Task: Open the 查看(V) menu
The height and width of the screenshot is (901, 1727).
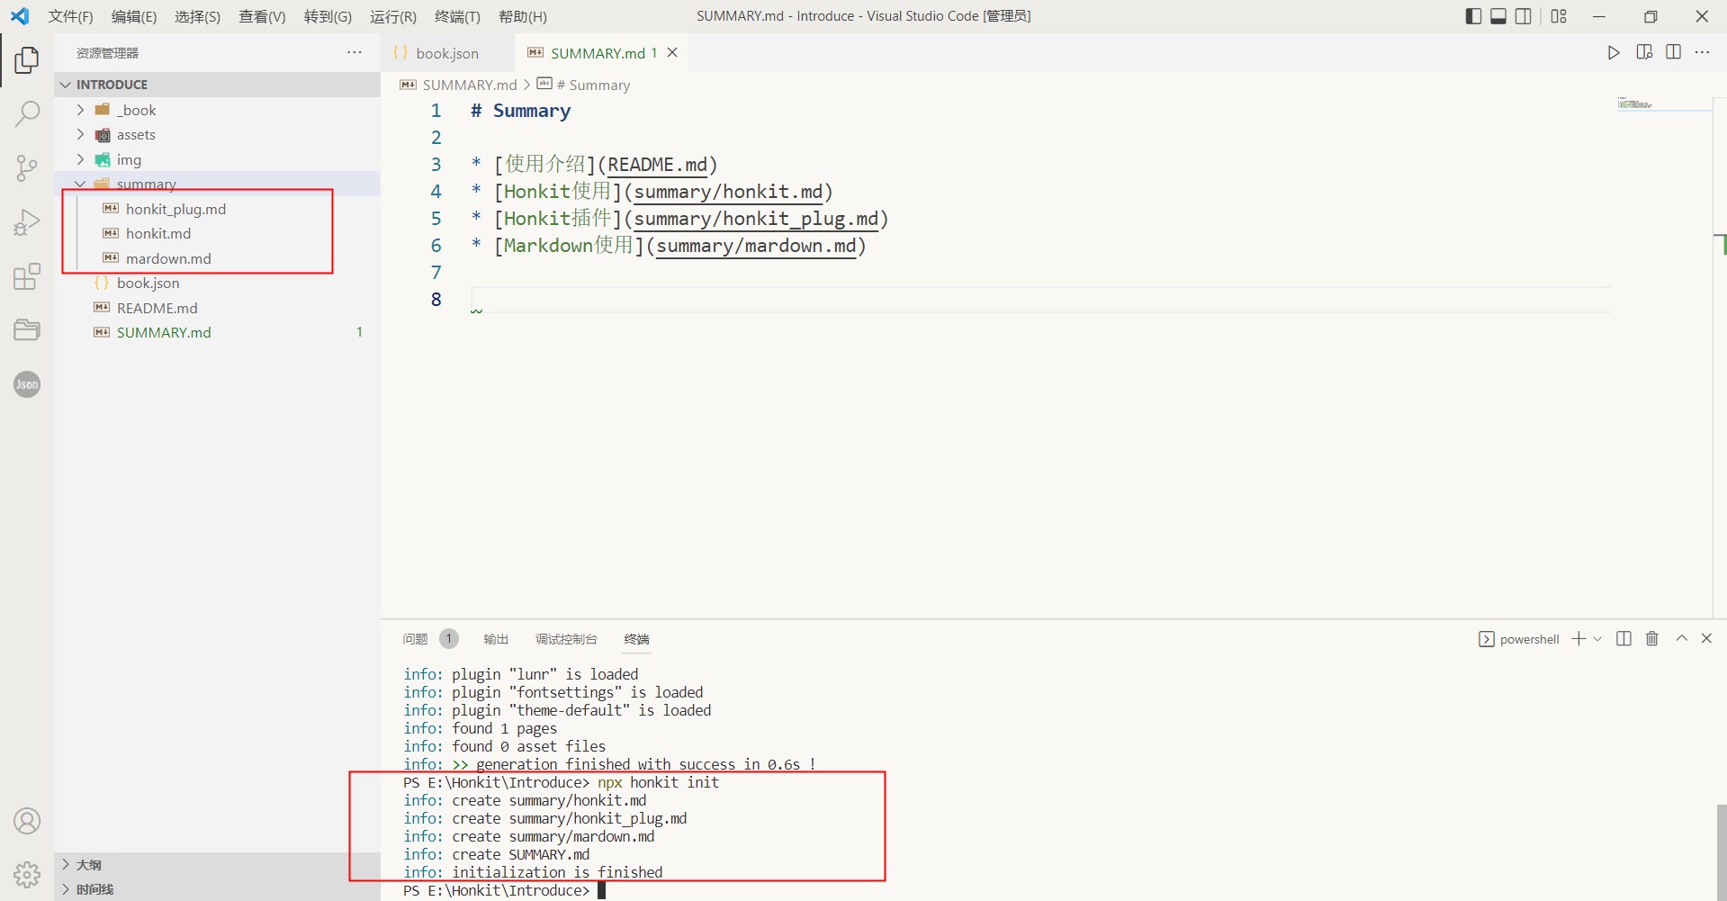Action: (x=262, y=16)
